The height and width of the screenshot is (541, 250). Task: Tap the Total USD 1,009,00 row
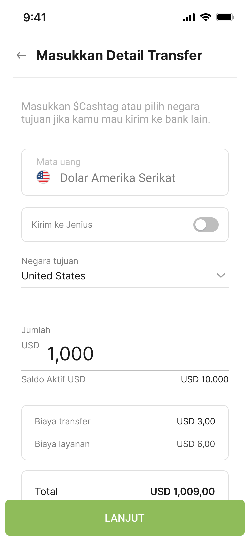[125, 491]
